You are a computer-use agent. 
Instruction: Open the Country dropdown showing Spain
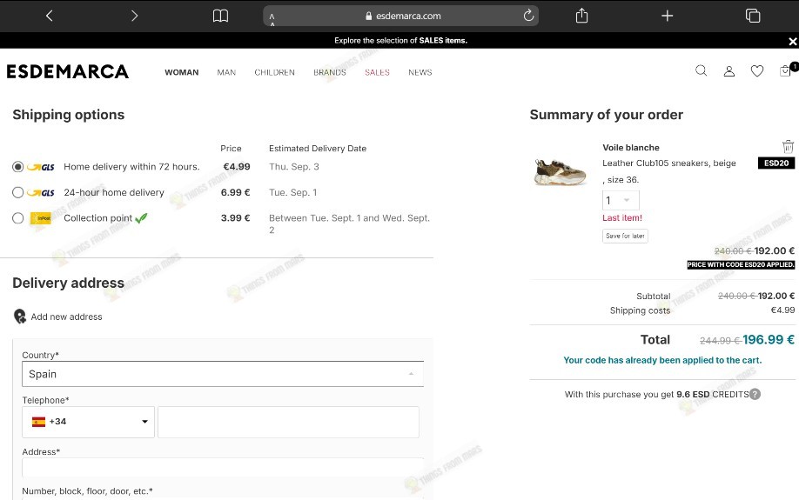tap(223, 374)
